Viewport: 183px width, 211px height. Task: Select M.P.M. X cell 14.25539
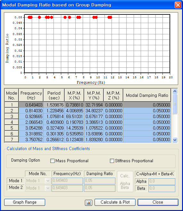click(x=74, y=128)
